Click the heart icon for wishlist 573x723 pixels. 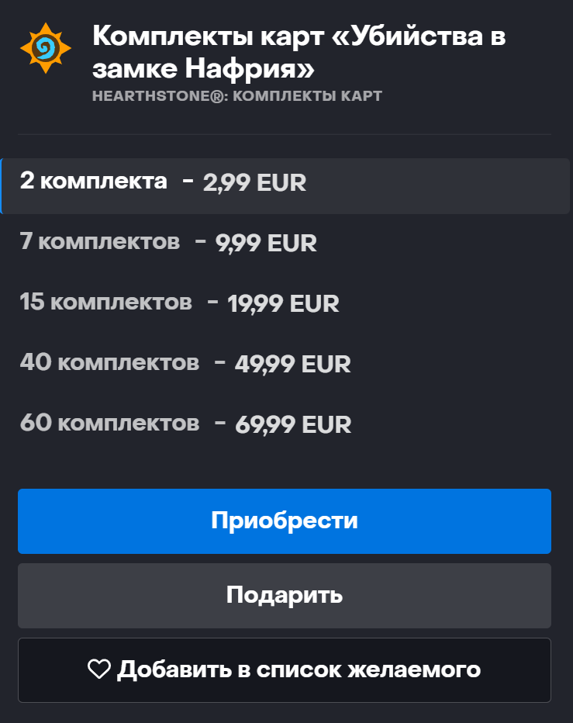(99, 669)
